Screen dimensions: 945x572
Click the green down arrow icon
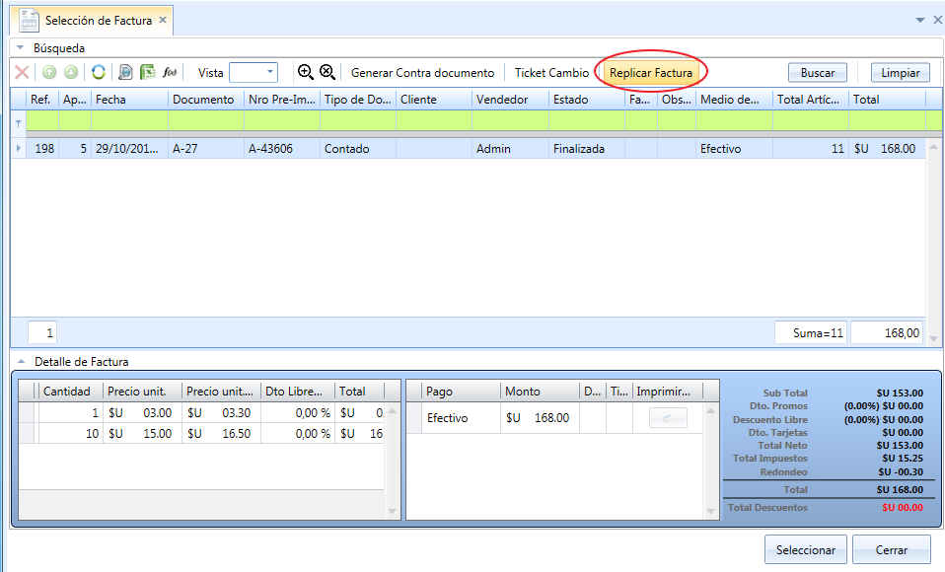71,72
